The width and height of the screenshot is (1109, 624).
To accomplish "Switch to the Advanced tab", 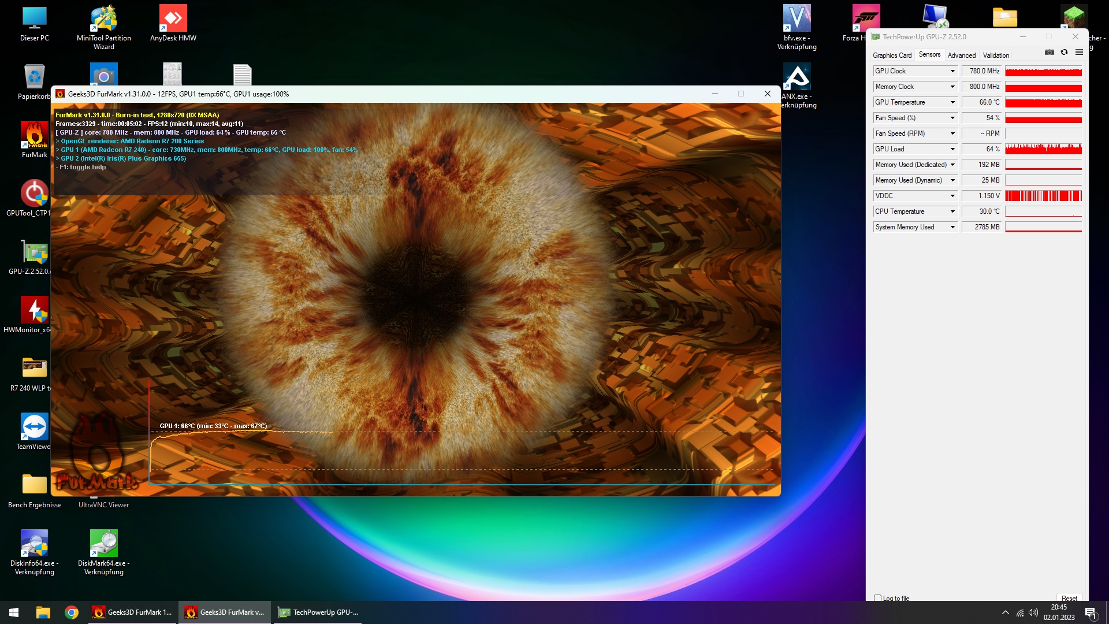I will (962, 55).
